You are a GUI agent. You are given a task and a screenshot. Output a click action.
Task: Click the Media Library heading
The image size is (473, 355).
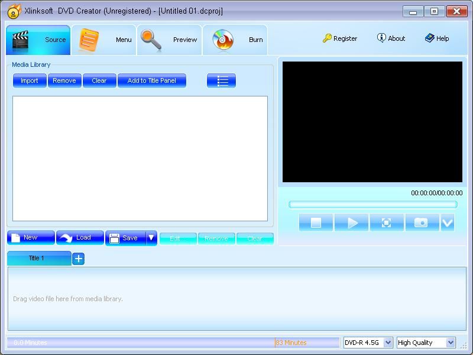coord(31,64)
